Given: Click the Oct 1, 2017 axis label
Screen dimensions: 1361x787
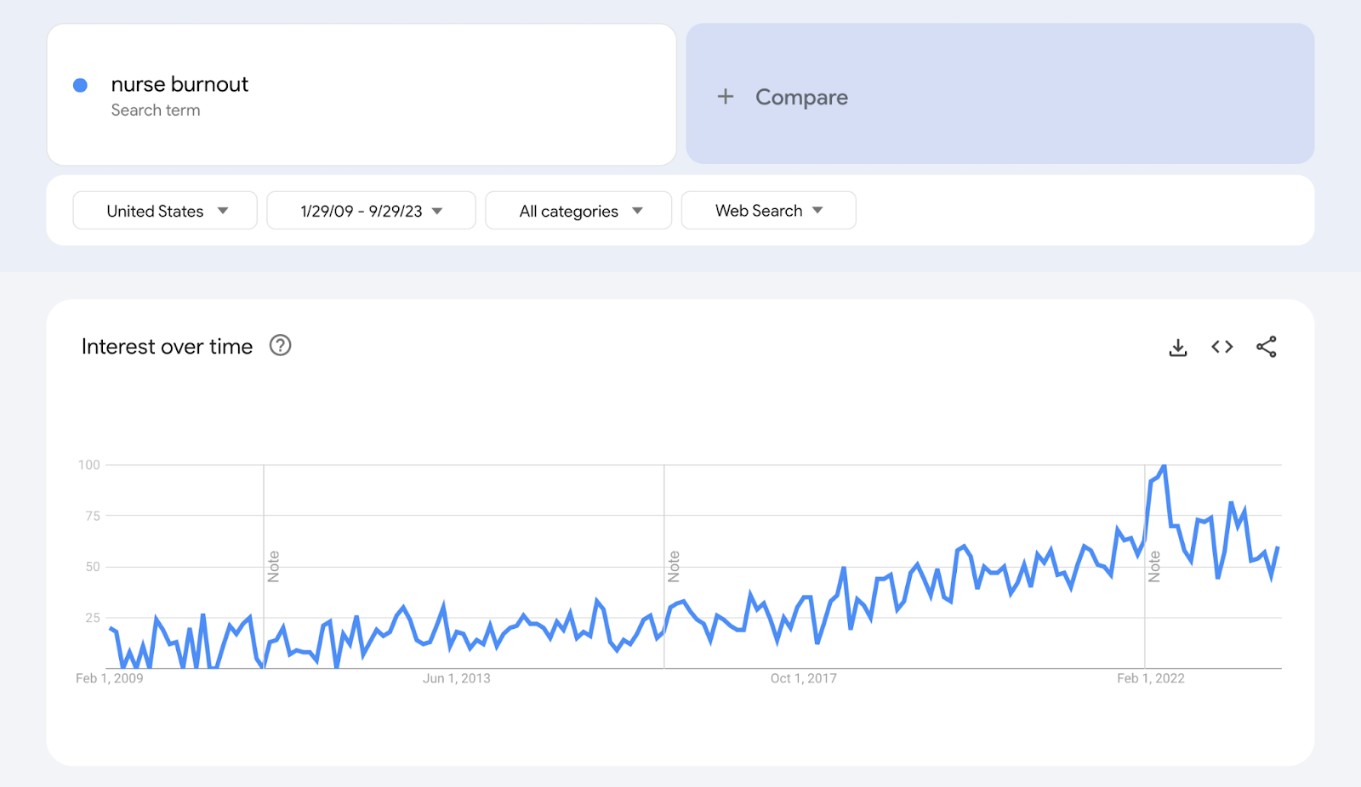Looking at the screenshot, I should coord(804,678).
